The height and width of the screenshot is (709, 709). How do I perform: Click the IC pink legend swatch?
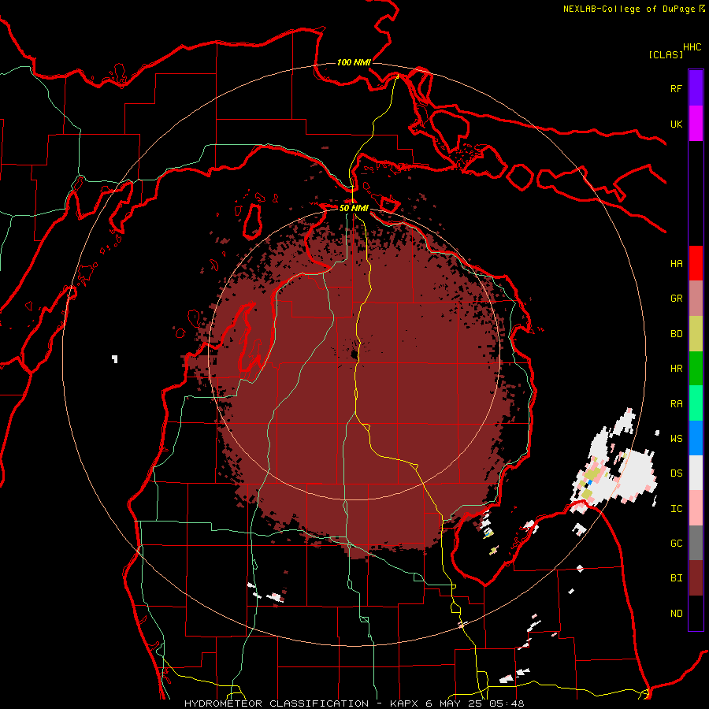696,508
